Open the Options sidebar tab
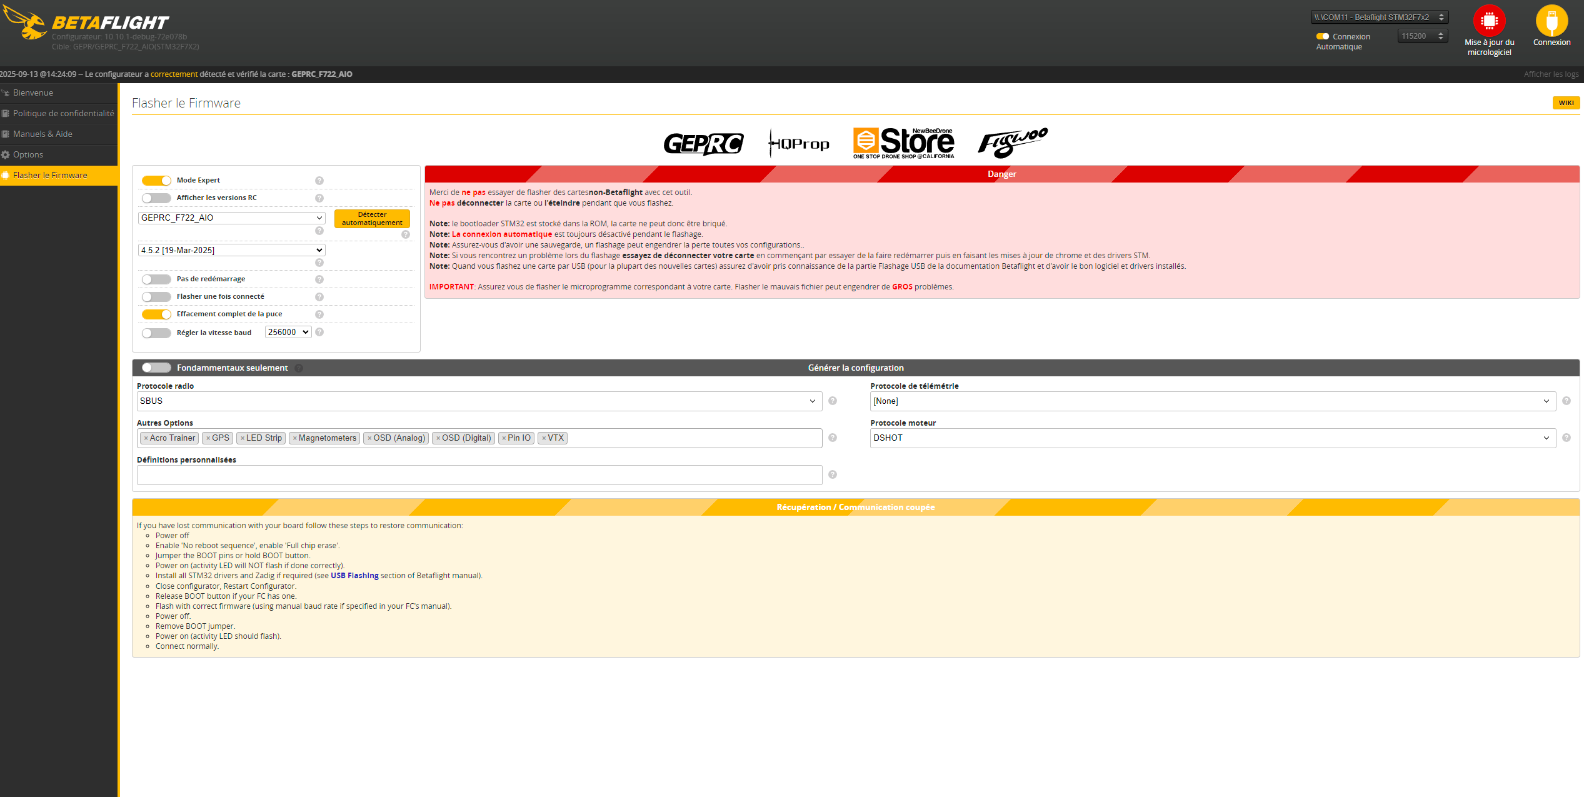 coord(28,154)
